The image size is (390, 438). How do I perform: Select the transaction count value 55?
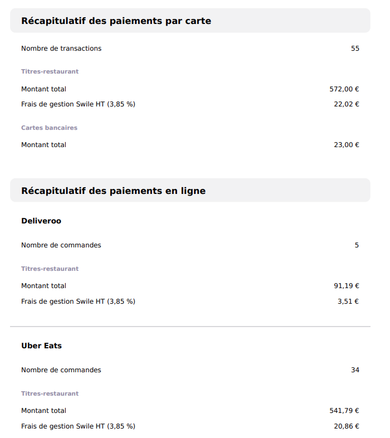click(355, 48)
